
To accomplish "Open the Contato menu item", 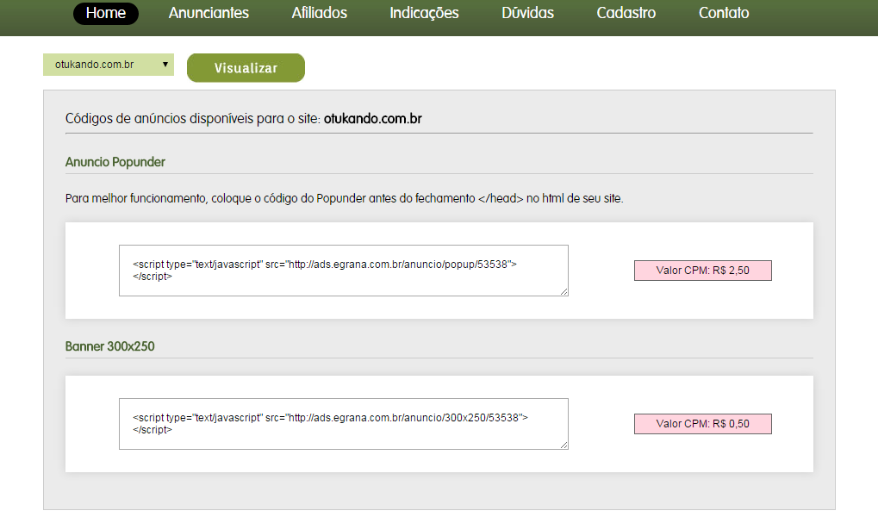I will [724, 13].
